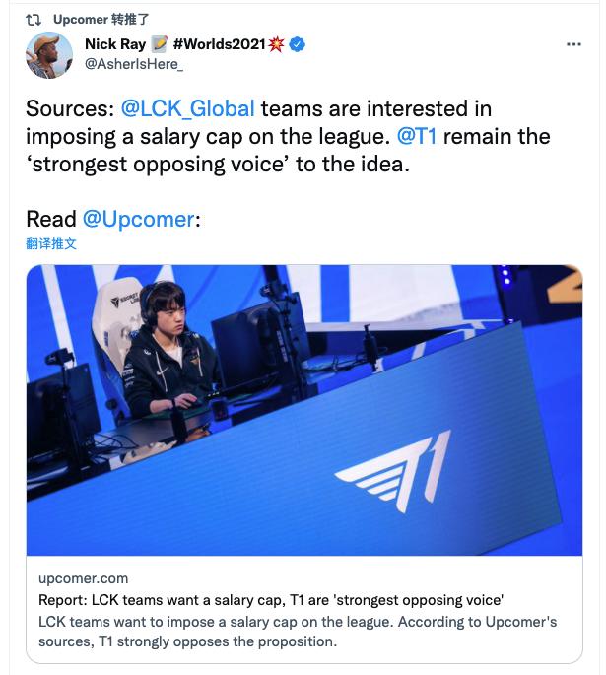Click 翻译推文 to translate the tweet
Image resolution: width=606 pixels, height=675 pixels.
pos(51,243)
